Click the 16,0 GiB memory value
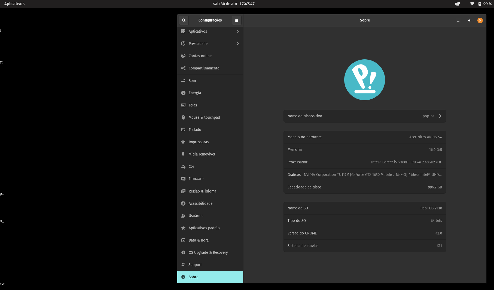 (x=435, y=149)
